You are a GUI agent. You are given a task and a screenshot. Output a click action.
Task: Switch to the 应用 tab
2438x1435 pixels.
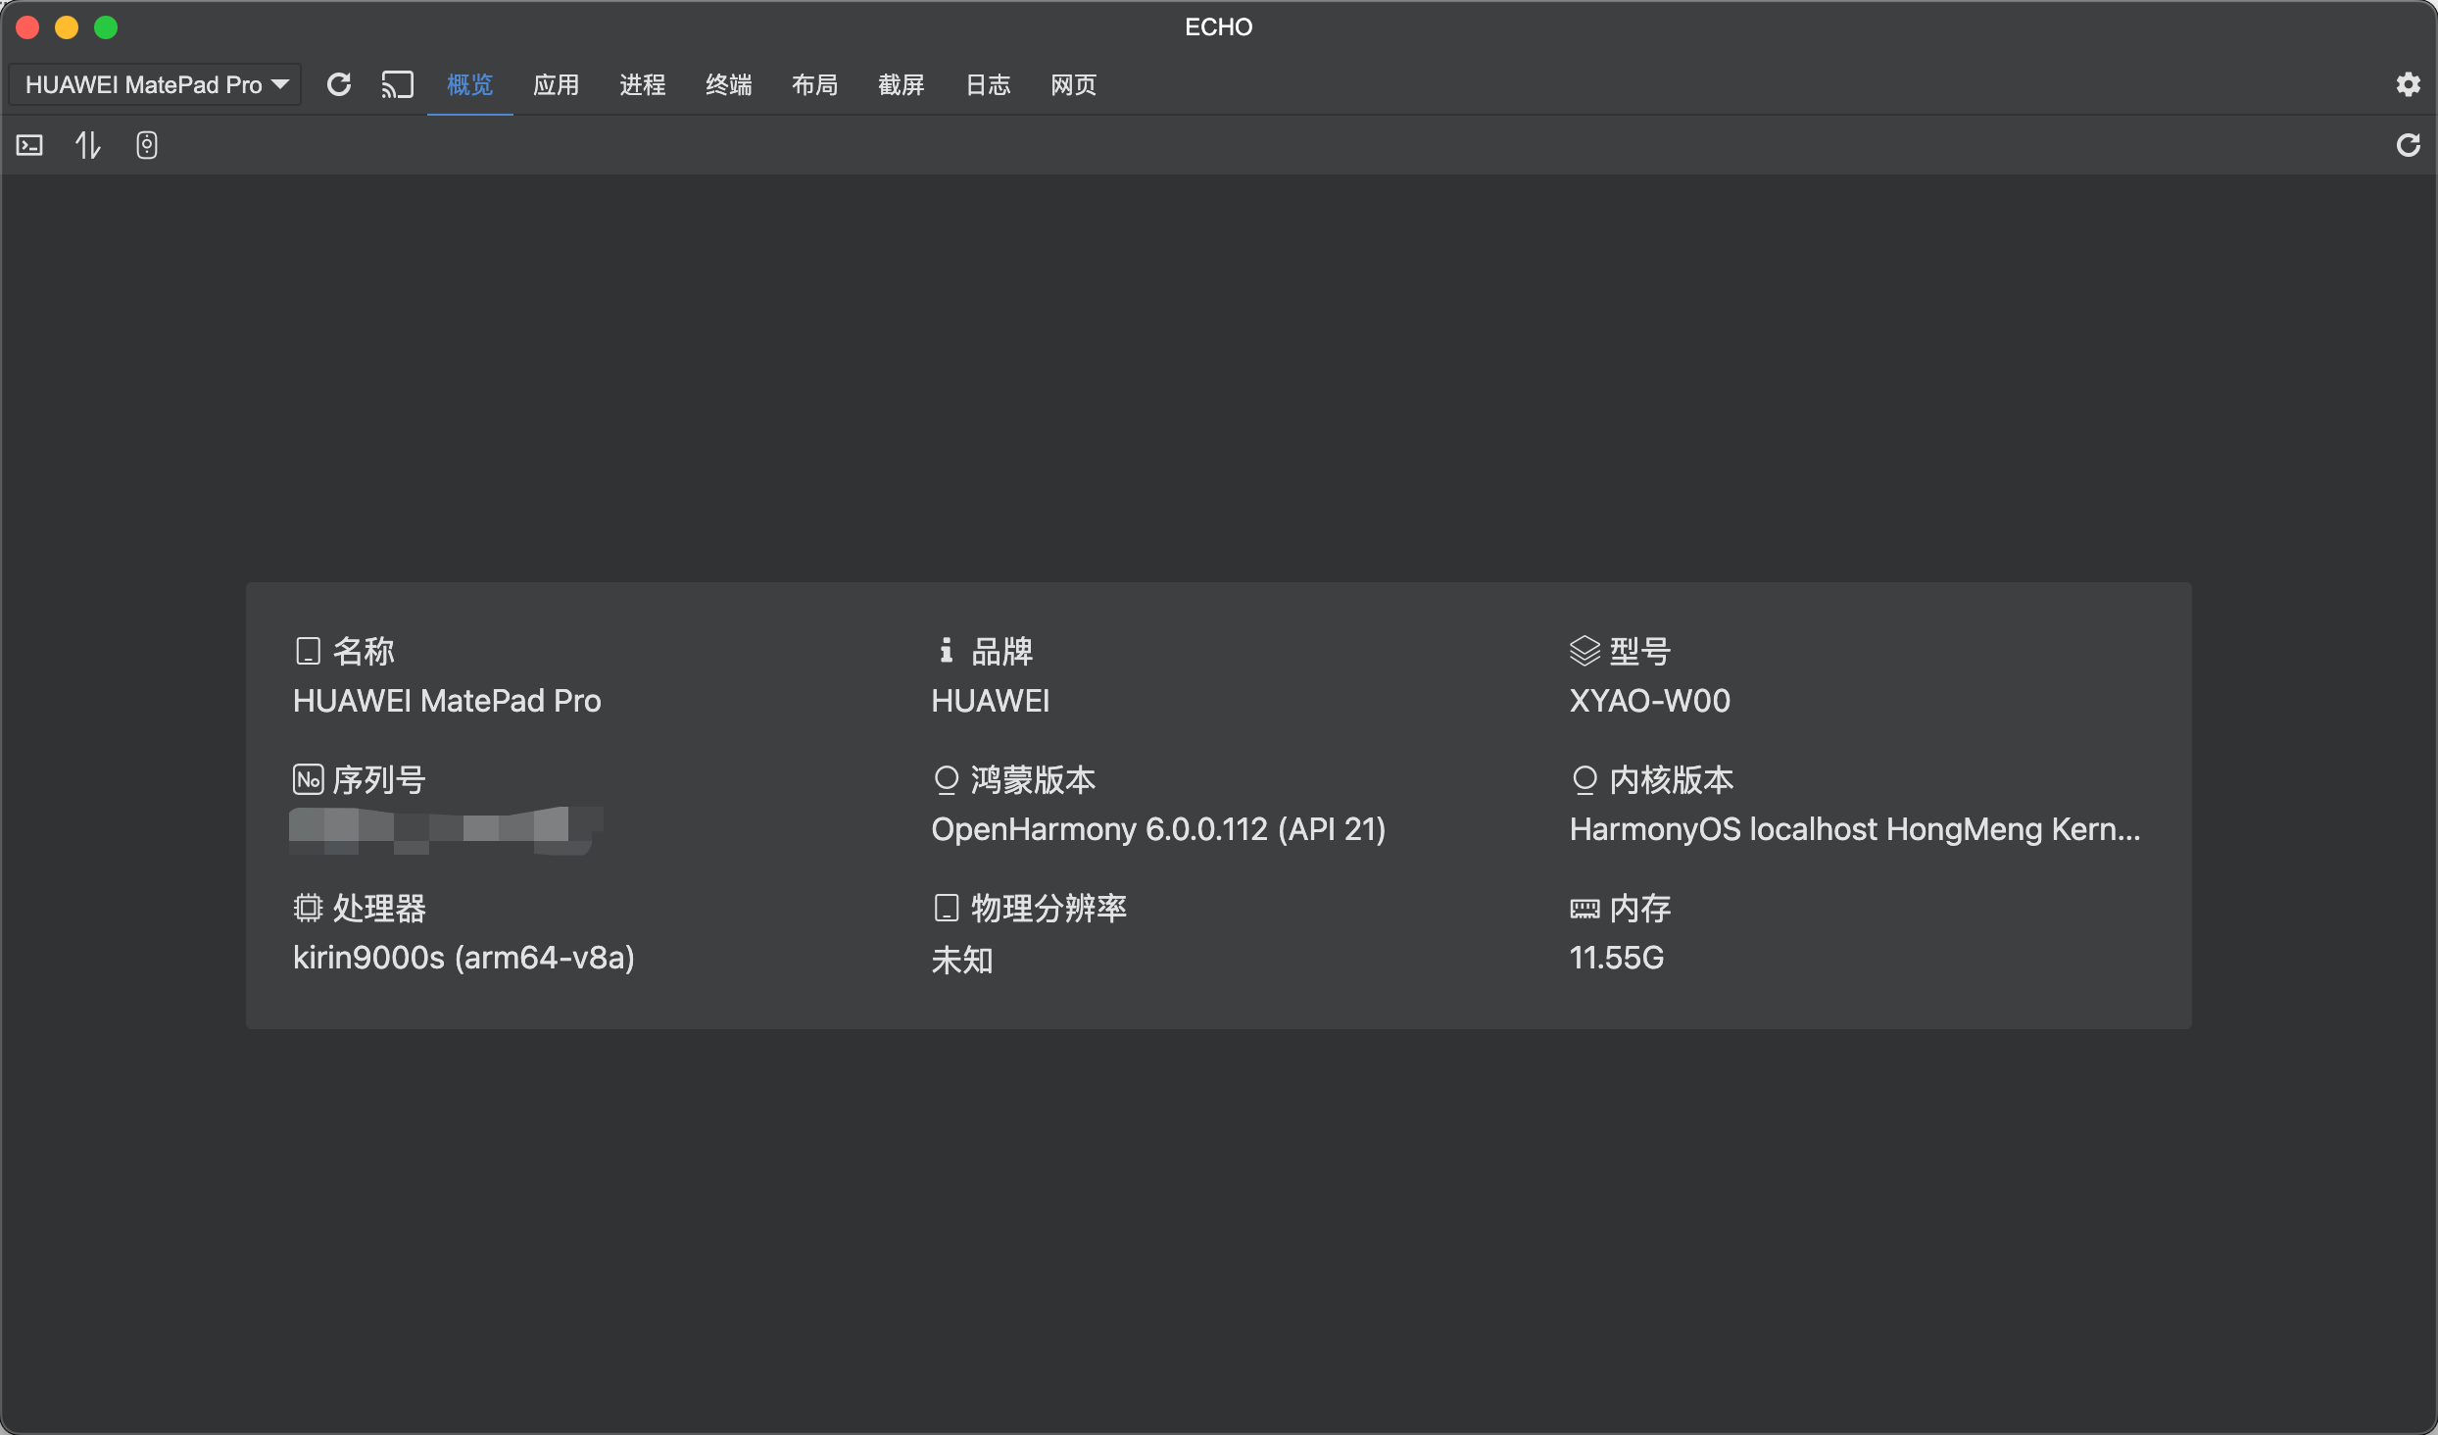(556, 85)
